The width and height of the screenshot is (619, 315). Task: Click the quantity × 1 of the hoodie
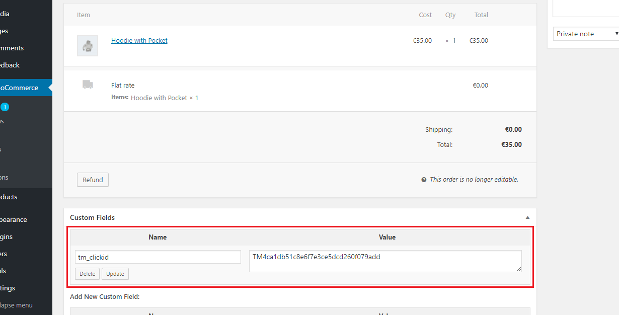tap(450, 40)
